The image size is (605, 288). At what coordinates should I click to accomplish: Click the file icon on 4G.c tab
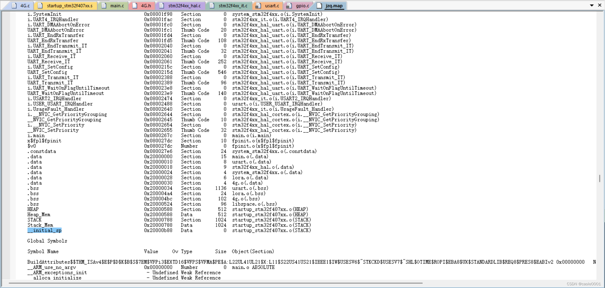pos(14,6)
